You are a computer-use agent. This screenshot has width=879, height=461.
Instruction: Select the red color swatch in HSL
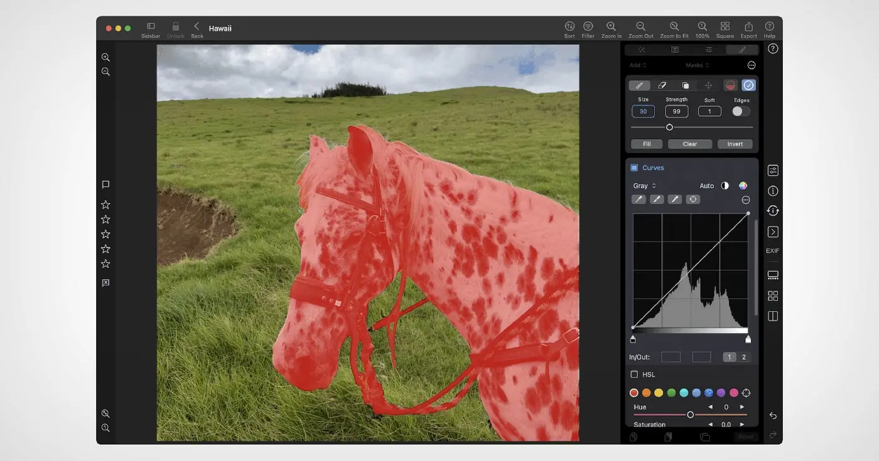click(634, 392)
